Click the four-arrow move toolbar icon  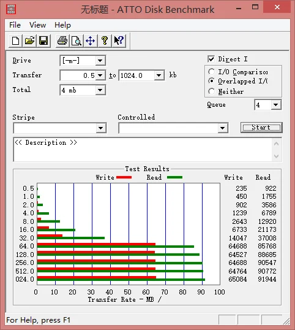tap(91, 40)
